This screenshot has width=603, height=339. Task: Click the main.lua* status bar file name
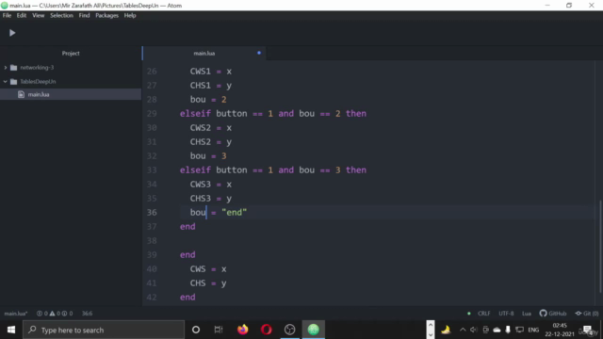coord(16,314)
